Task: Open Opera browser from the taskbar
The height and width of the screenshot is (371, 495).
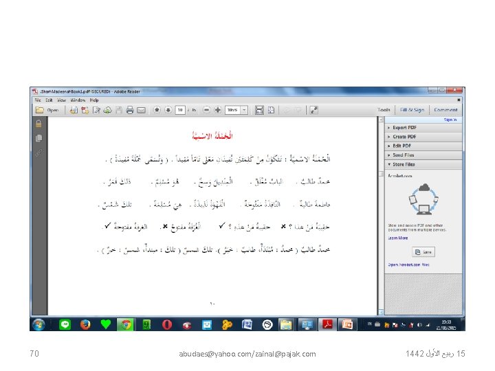Action: click(x=166, y=324)
